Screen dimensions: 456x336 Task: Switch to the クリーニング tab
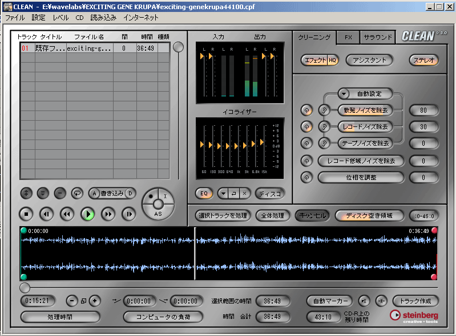click(314, 38)
